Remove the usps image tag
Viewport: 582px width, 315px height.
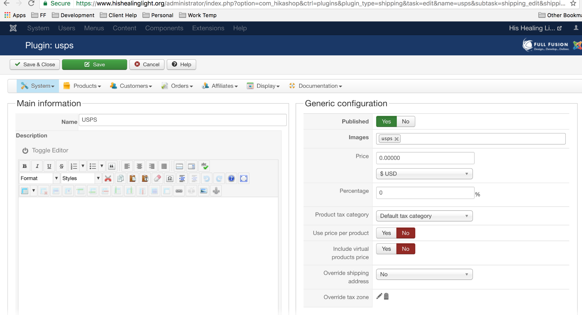click(396, 139)
